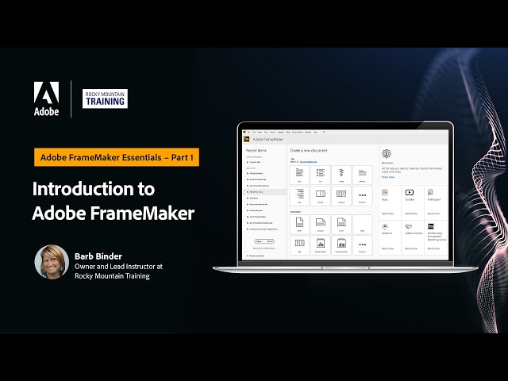Click the orange FrameMaker Essentials Part 1 banner

click(117, 157)
